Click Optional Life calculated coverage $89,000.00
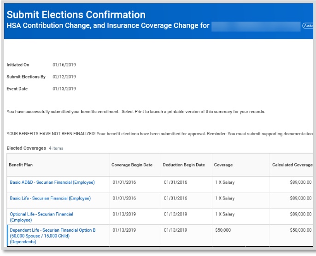 [x=301, y=214]
